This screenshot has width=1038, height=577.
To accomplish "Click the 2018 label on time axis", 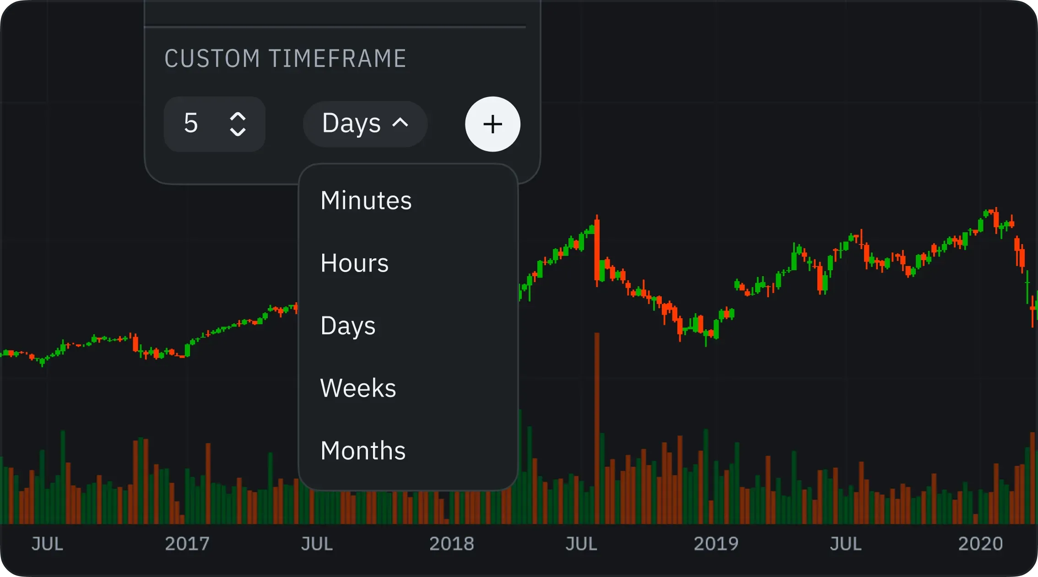I will [x=452, y=544].
